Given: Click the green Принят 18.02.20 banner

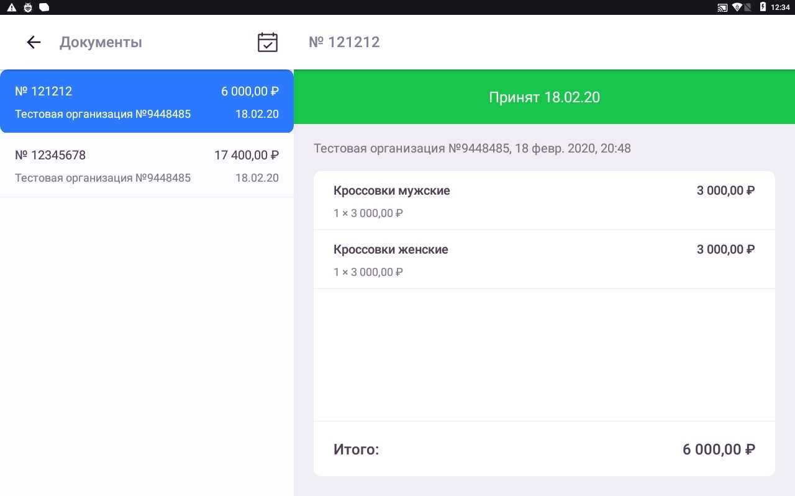Looking at the screenshot, I should (544, 97).
